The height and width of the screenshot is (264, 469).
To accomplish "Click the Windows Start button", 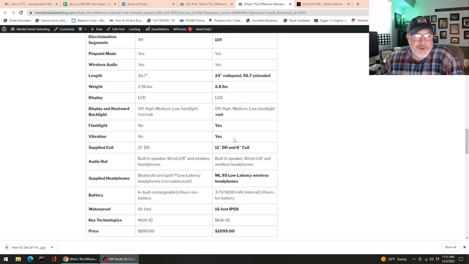I will 6,259.
